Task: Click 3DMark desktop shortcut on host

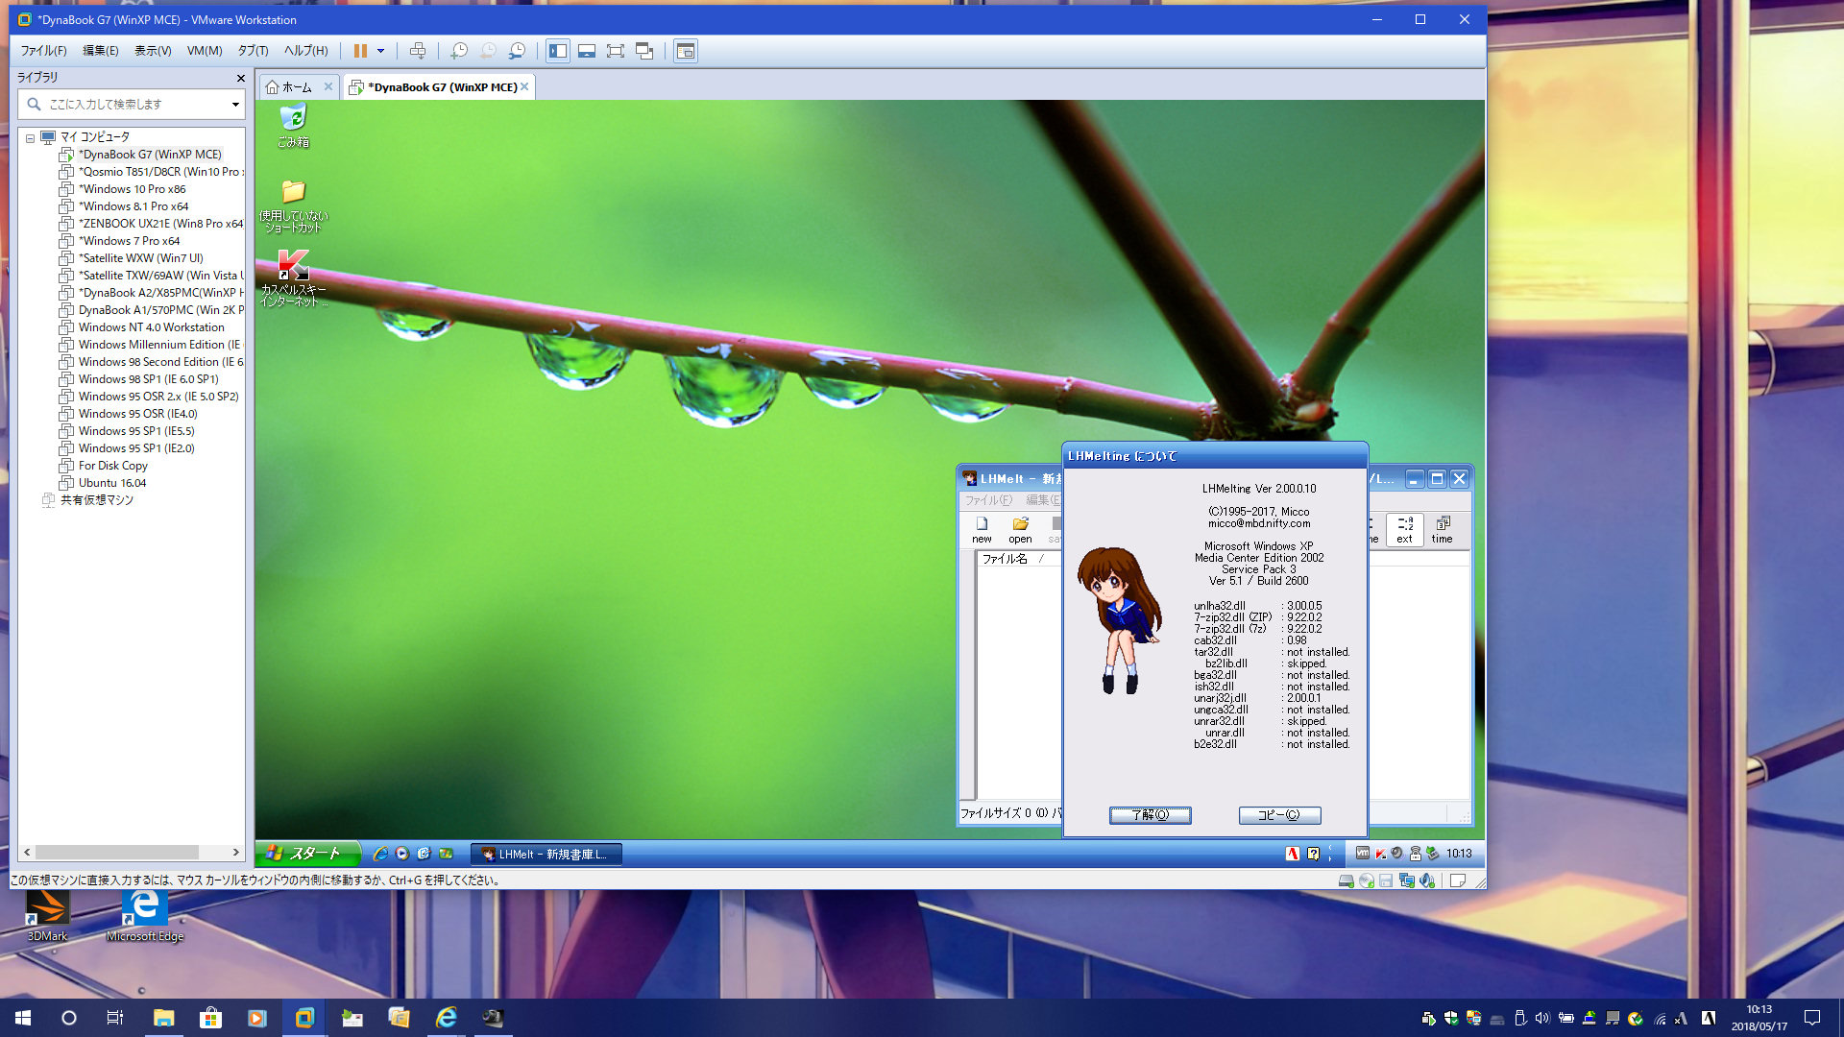Action: [x=47, y=915]
